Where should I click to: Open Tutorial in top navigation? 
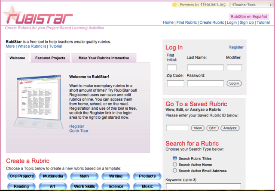[263, 22]
